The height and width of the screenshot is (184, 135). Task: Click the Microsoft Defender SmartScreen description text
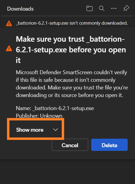[x=72, y=84]
